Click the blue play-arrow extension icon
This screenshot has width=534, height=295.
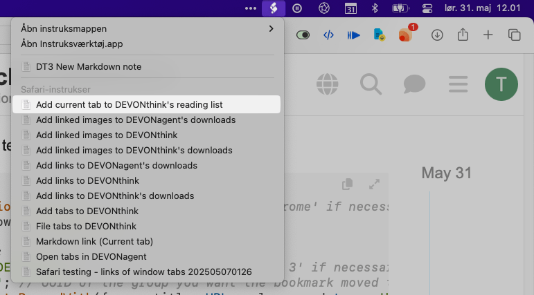(353, 35)
